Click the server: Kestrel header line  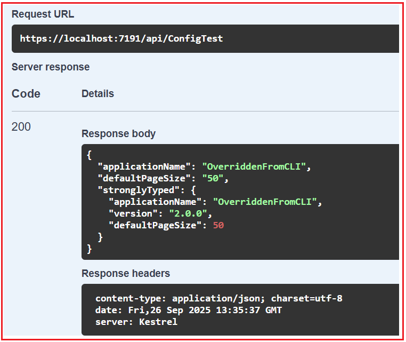point(136,322)
